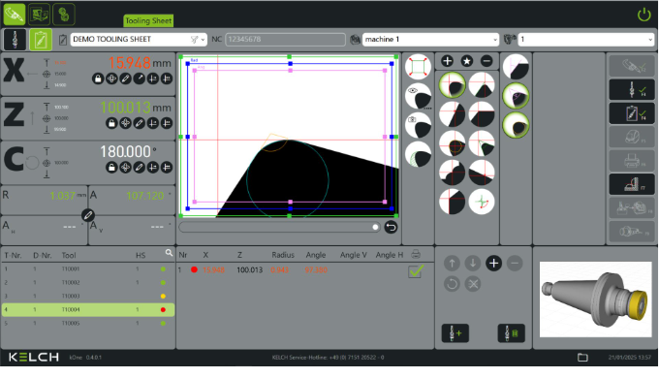Open the measuring tool mode in top-left
This screenshot has width=659, height=378.
click(15, 15)
